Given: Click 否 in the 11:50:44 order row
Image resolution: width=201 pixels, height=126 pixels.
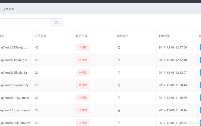Looking at the screenshot, I should [x=119, y=85].
